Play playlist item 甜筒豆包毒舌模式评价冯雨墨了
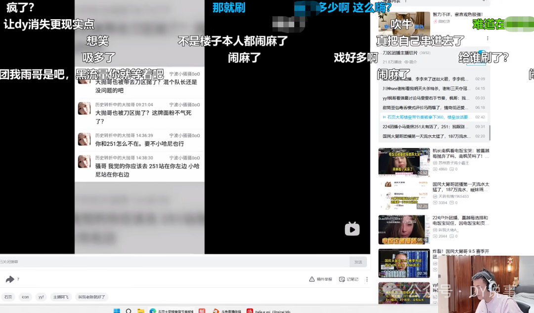The width and height of the screenshot is (534, 313). click(434, 108)
